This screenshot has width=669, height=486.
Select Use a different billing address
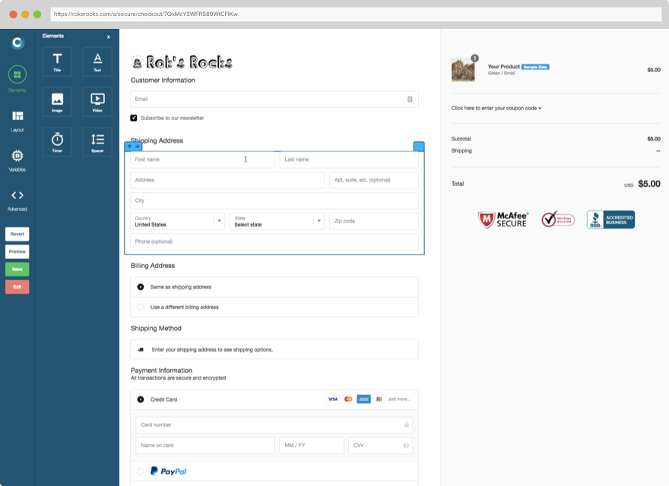tap(139, 307)
